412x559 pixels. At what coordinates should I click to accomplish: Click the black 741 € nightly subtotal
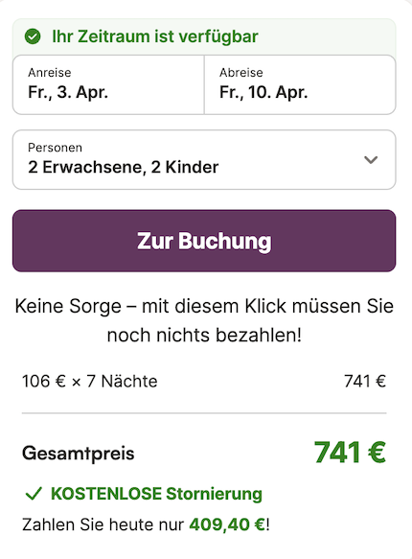click(365, 381)
